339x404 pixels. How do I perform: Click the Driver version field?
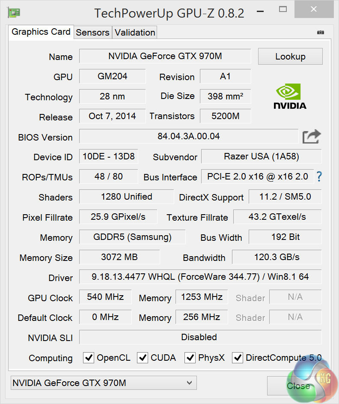click(200, 277)
